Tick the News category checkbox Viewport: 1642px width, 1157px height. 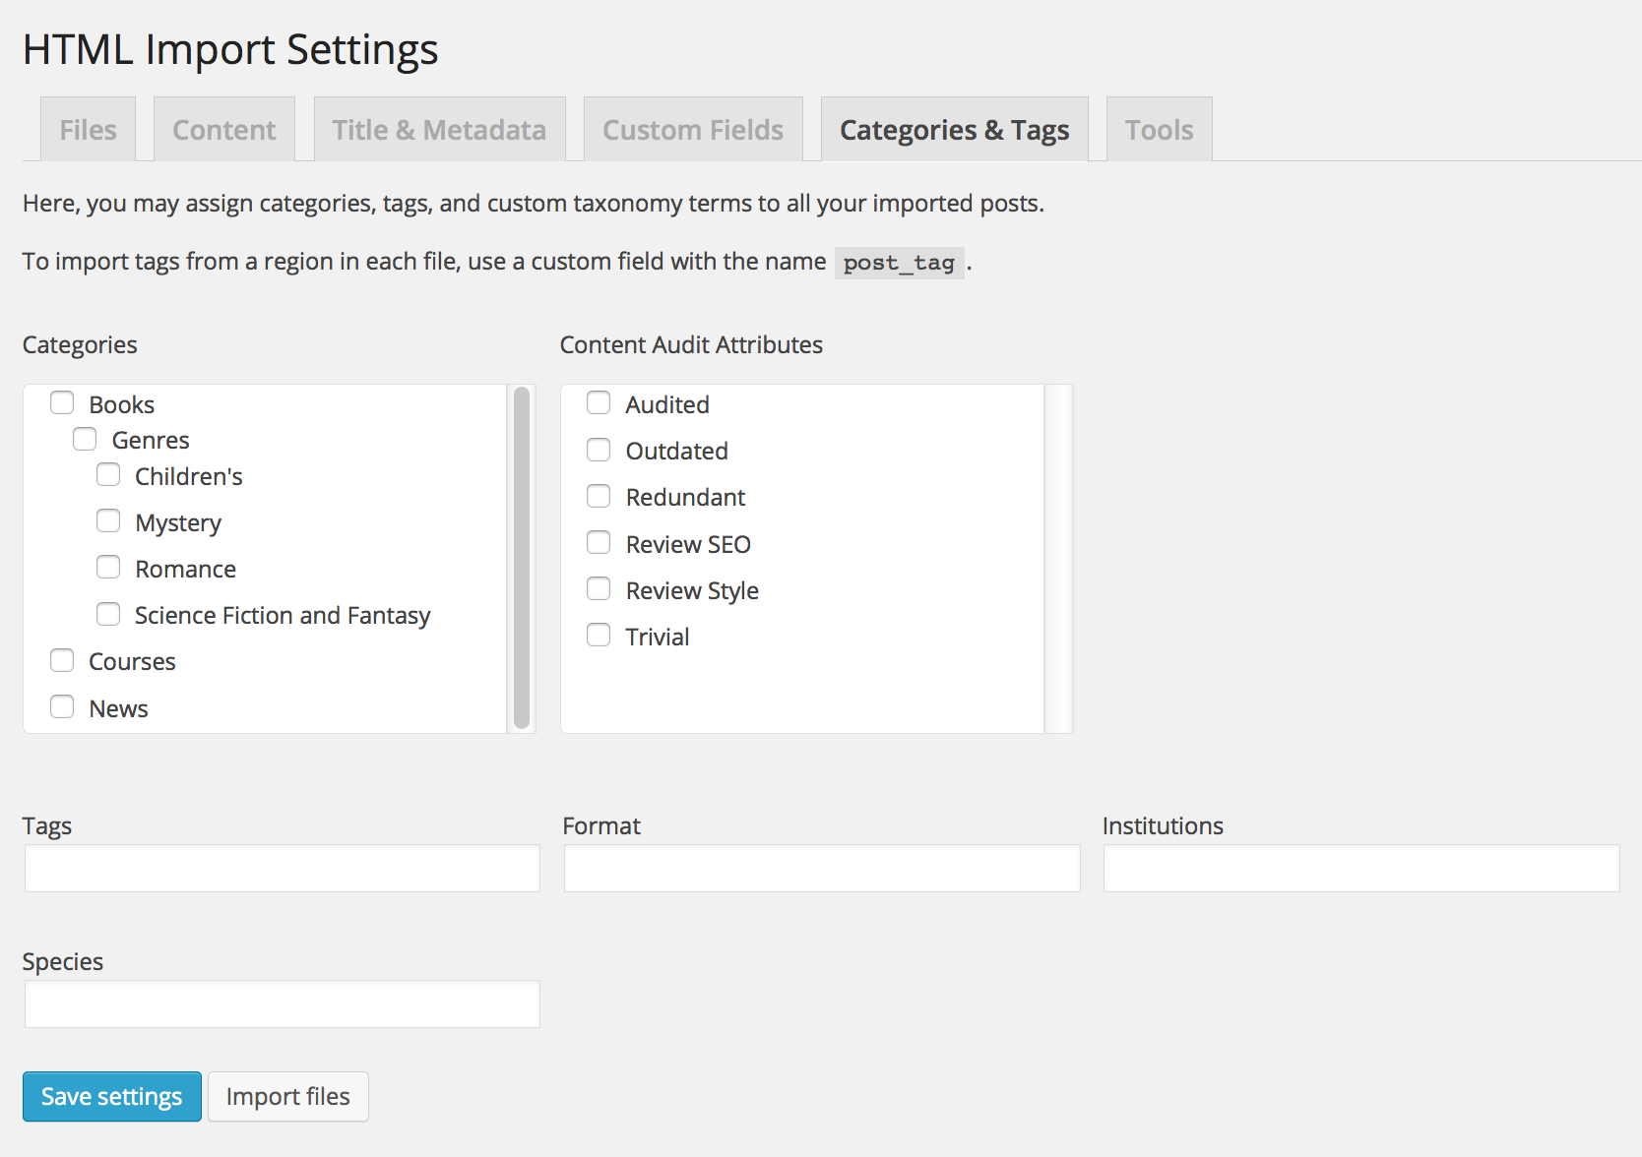click(62, 707)
